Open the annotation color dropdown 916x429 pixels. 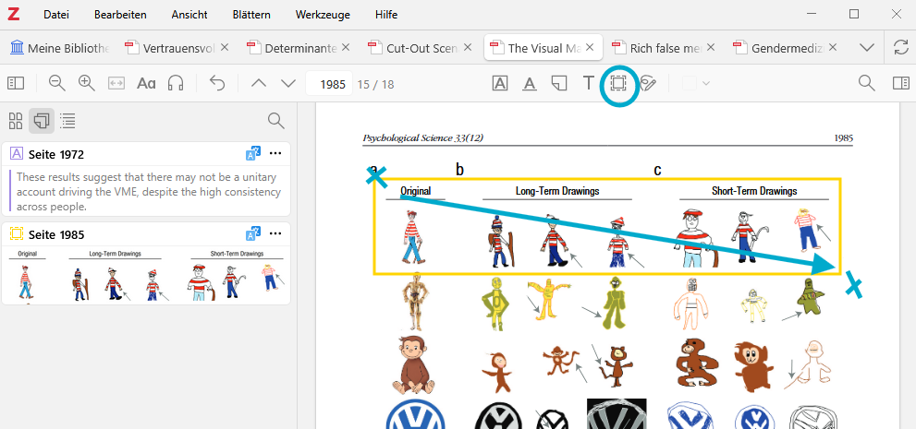pos(696,83)
